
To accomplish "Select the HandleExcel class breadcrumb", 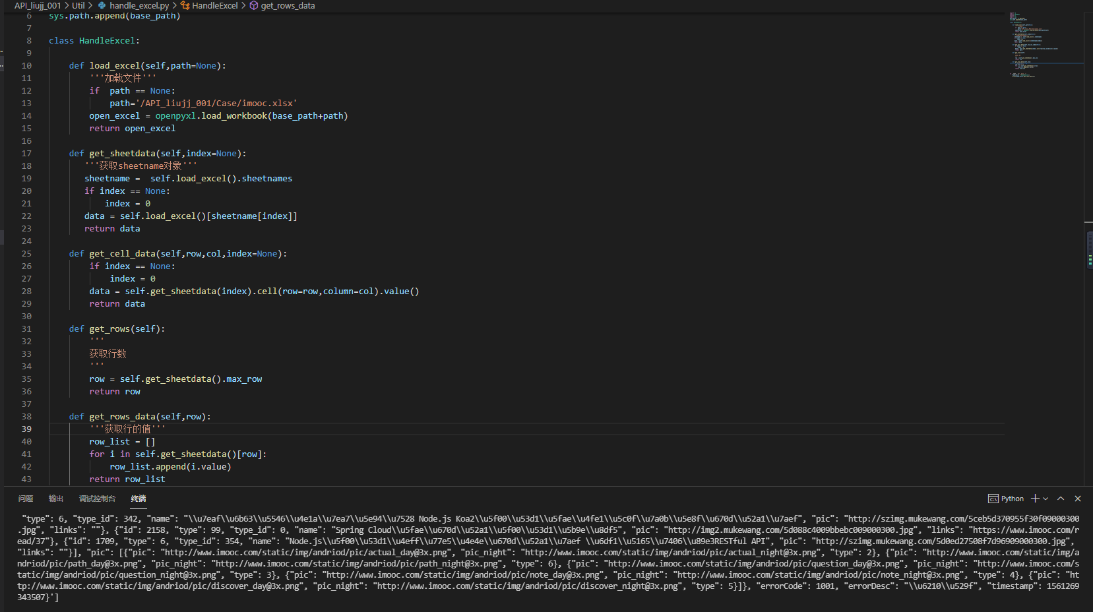I will pos(214,5).
